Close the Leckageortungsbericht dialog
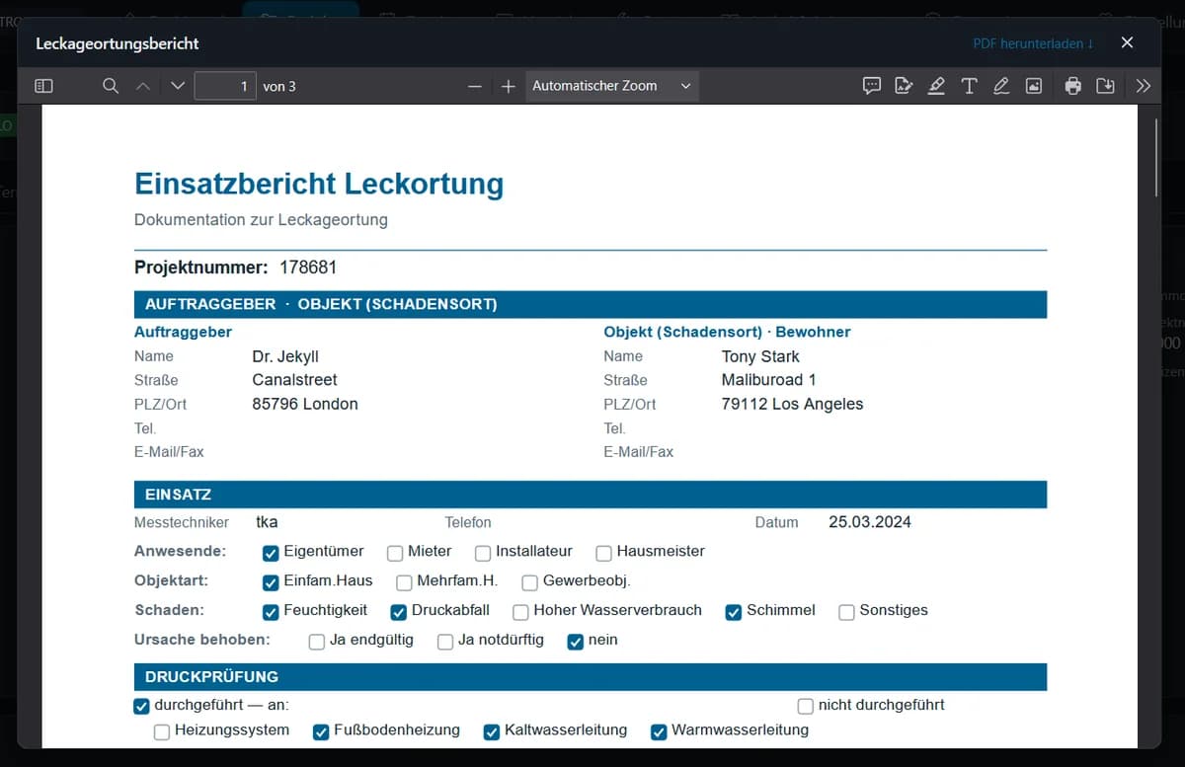This screenshot has height=767, width=1185. coord(1127,42)
